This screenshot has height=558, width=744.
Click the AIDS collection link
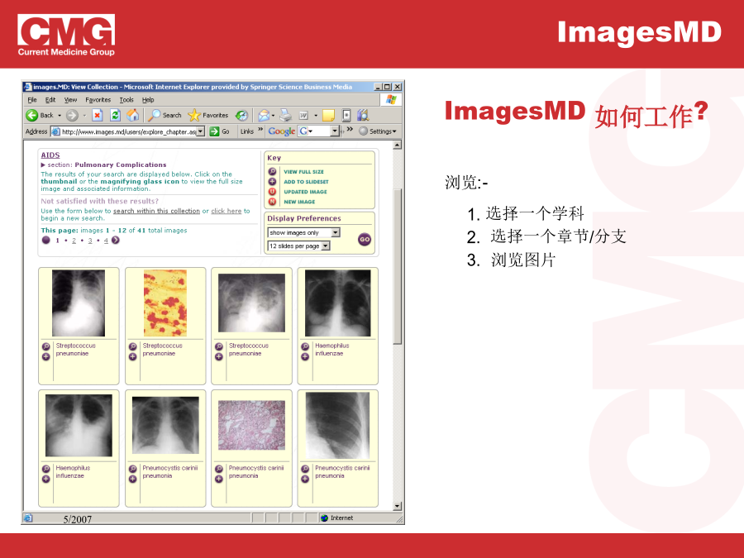(x=50, y=155)
